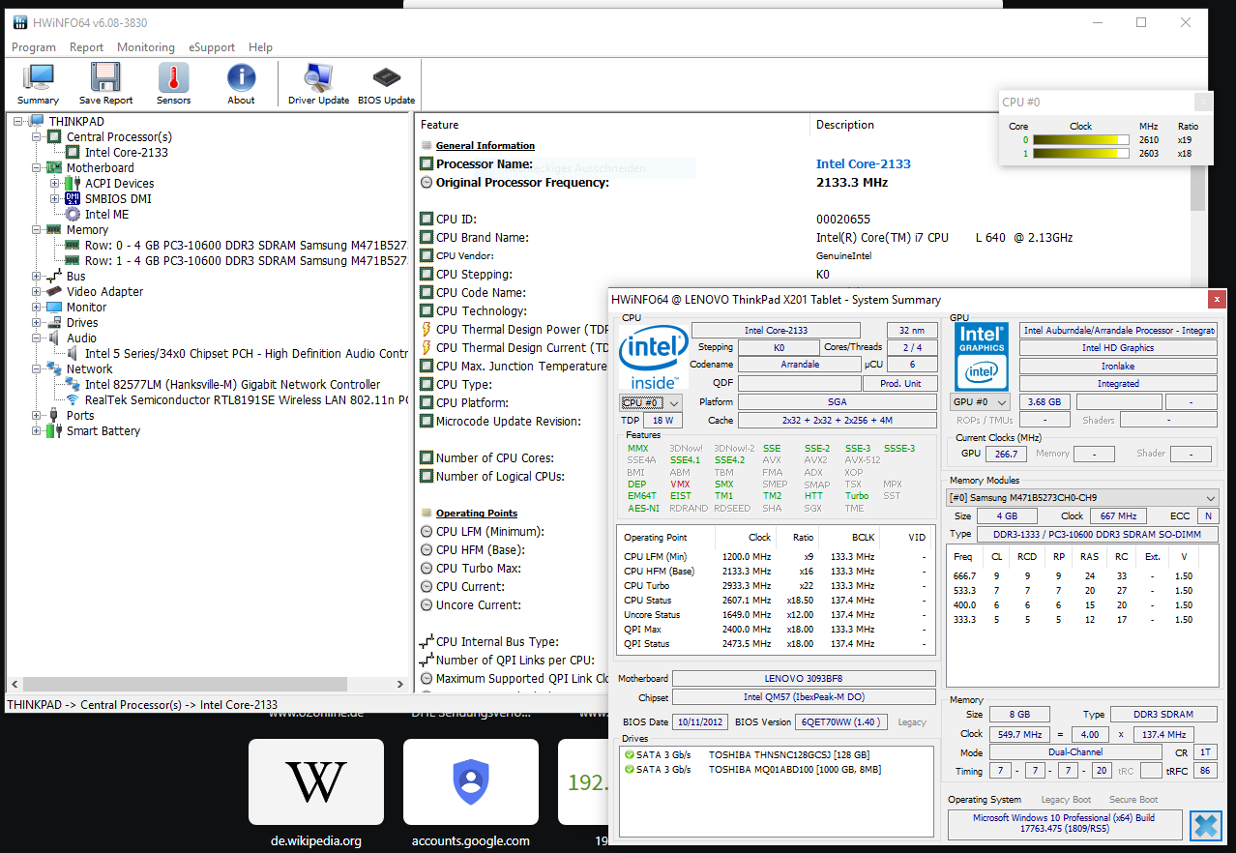
Task: Launch Driver Update from toolbar
Action: tap(318, 78)
